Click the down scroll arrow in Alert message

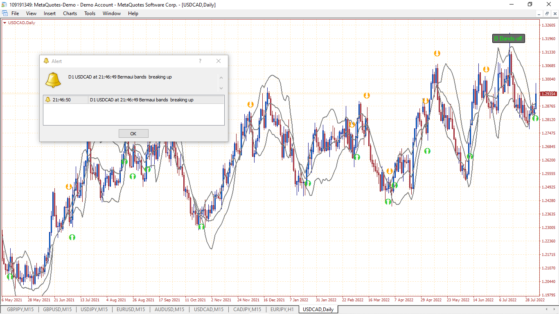click(221, 88)
